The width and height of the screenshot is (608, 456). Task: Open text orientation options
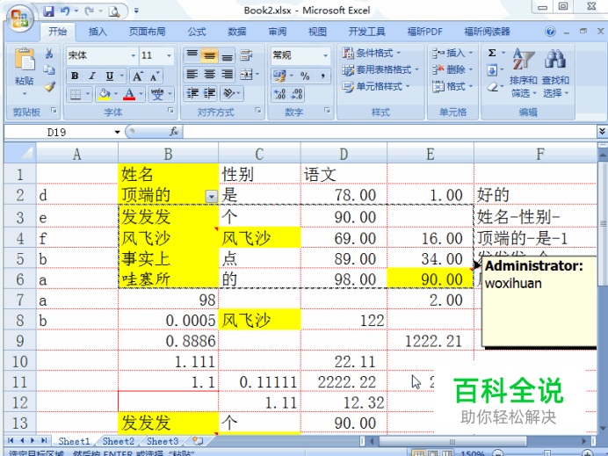point(228,93)
